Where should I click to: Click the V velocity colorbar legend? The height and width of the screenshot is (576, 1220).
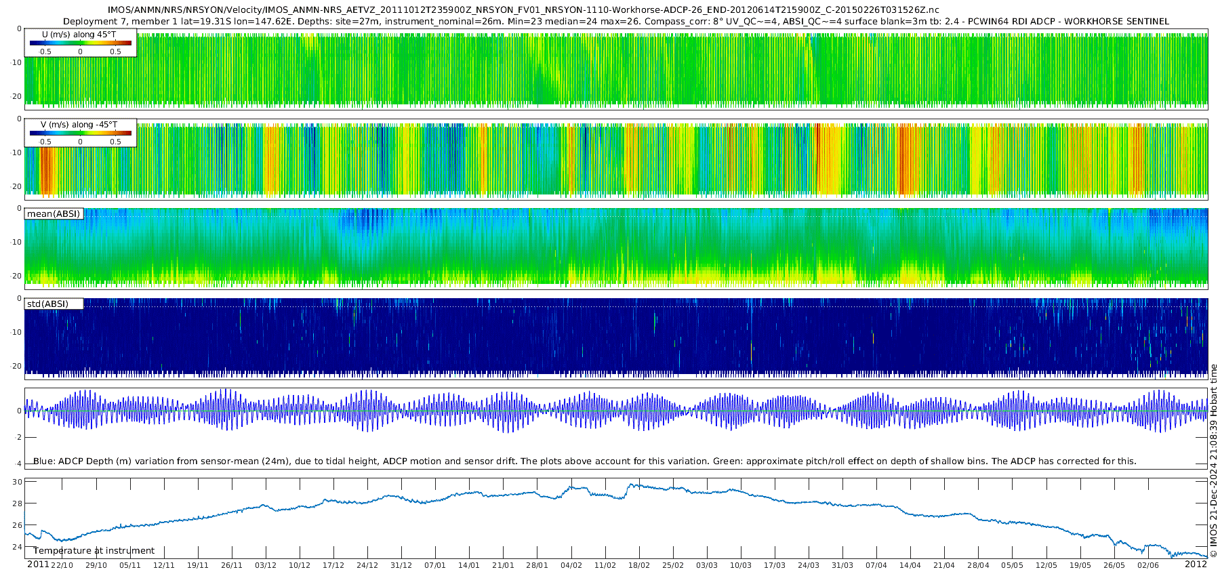(80, 133)
